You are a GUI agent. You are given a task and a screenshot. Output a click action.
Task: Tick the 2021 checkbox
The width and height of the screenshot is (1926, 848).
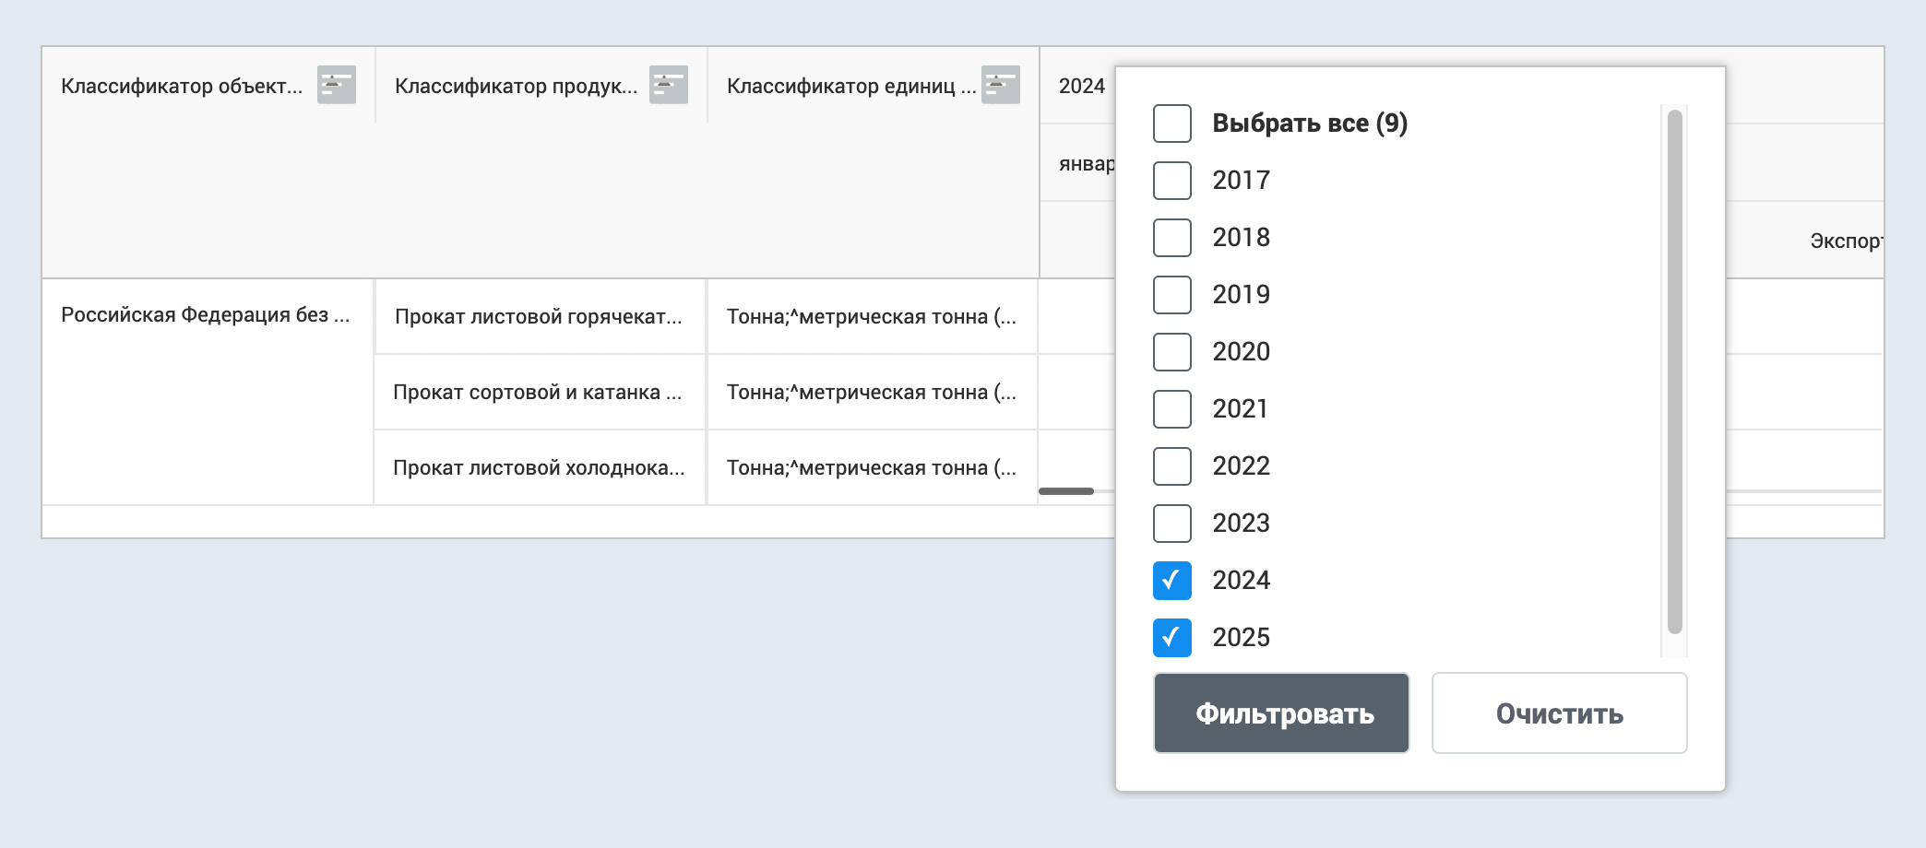click(1171, 409)
